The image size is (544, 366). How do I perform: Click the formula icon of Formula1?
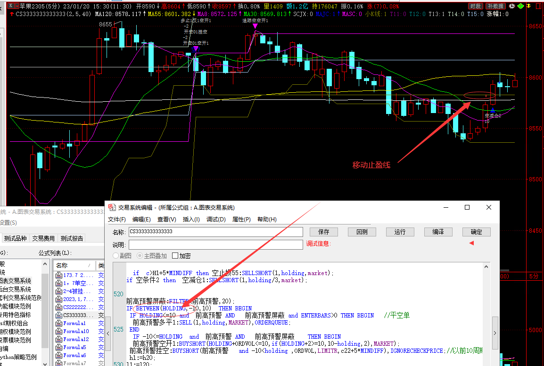59,323
